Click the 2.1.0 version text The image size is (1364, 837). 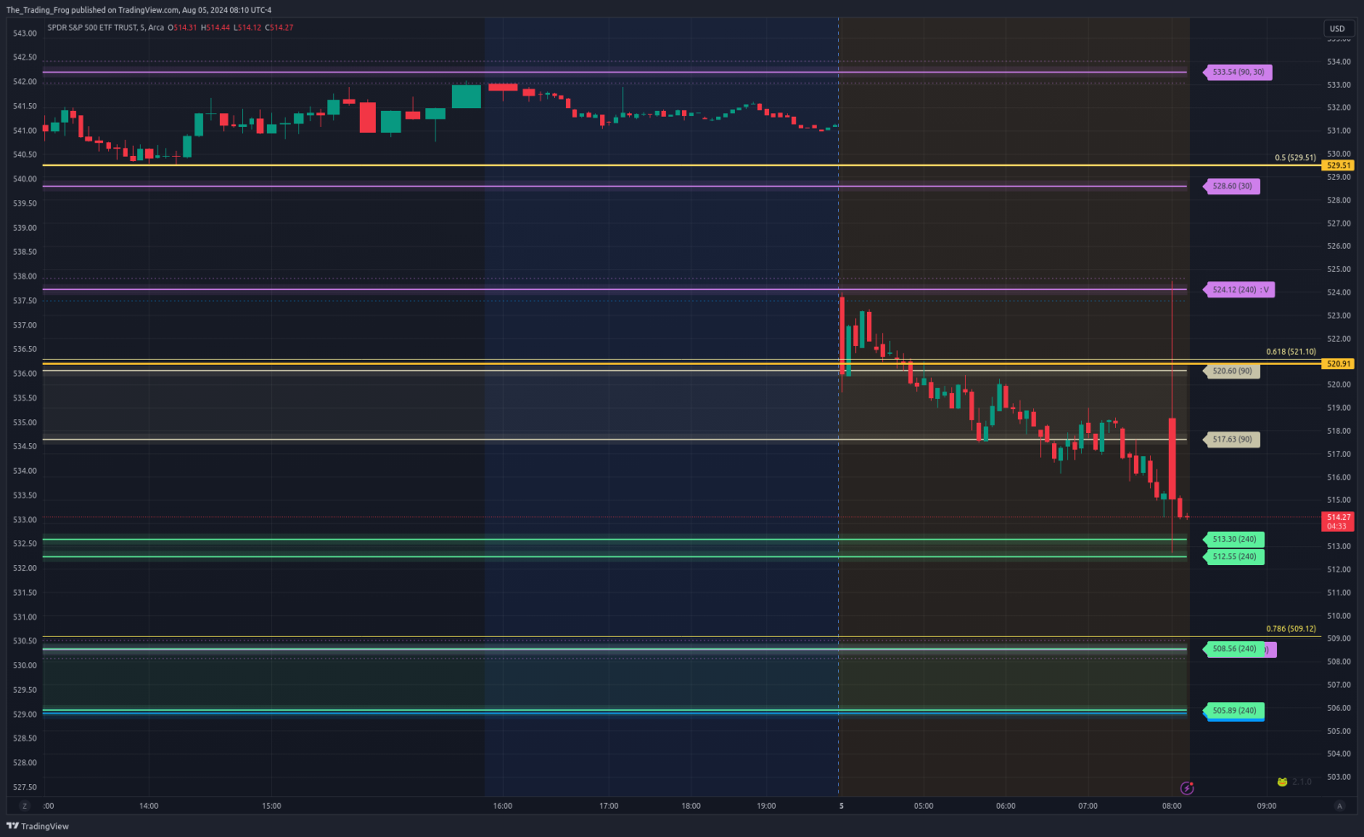pyautogui.click(x=1302, y=782)
